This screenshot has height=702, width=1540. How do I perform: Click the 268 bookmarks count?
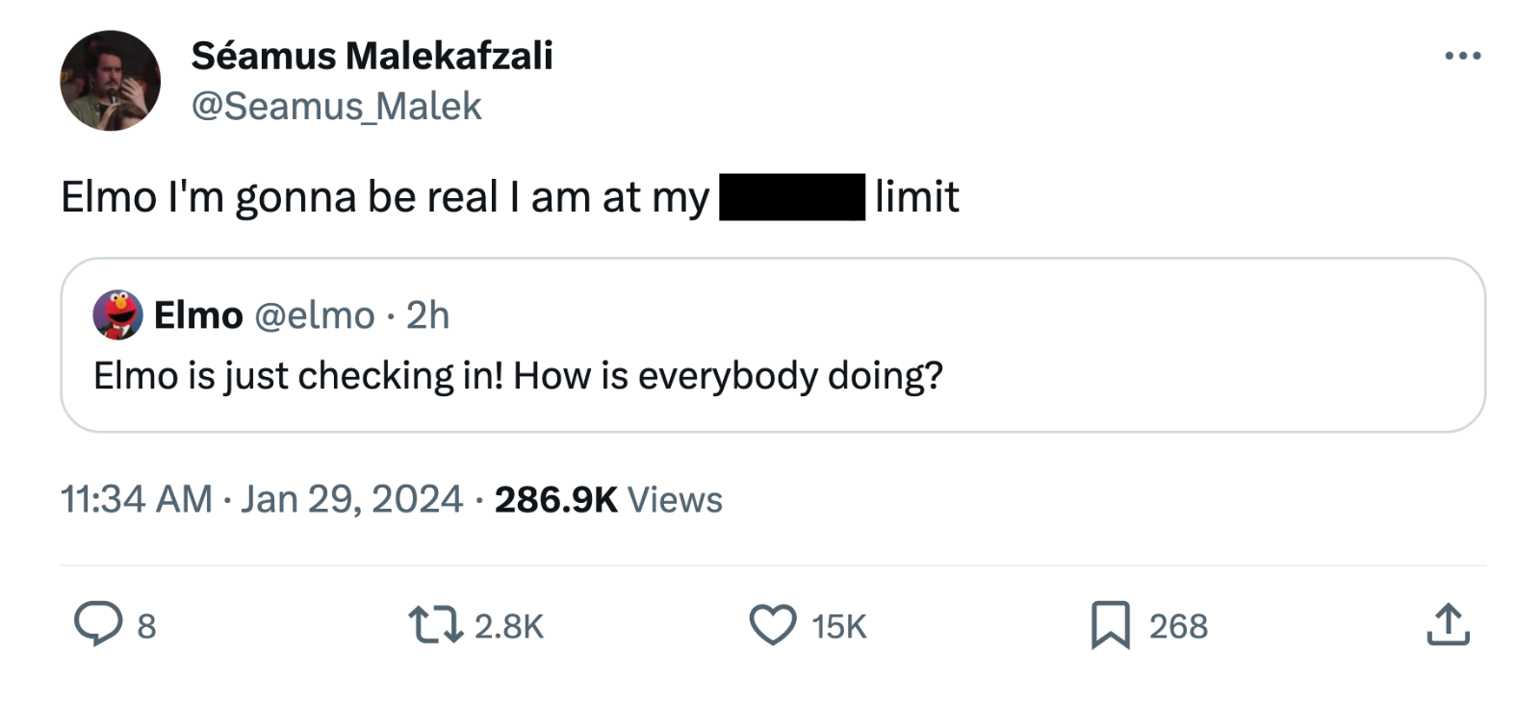coord(1178,626)
